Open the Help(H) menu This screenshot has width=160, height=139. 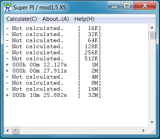[x=84, y=19]
